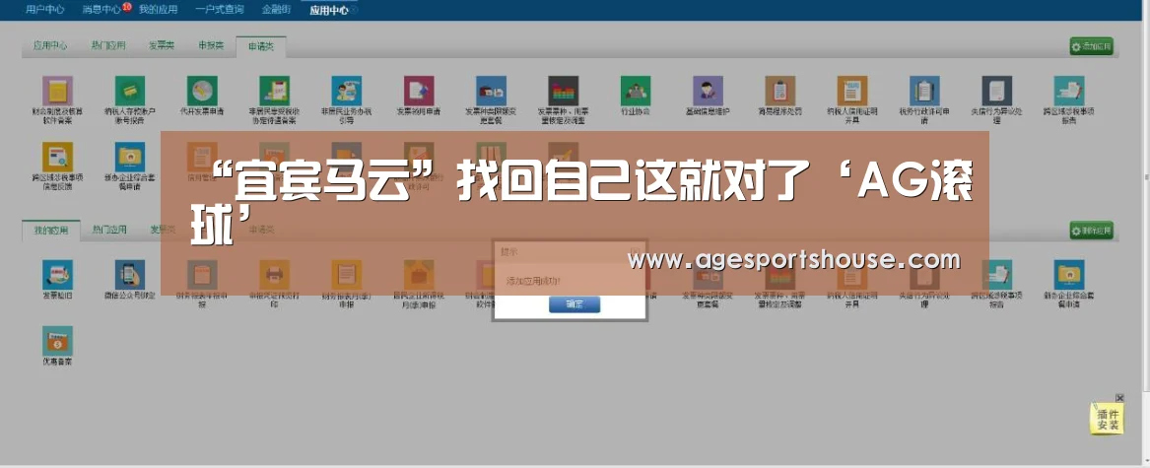Open 基础信息维护 app icon
Screen dimensions: 1150x468
coord(708,91)
